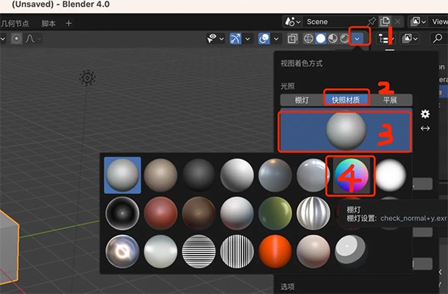Choose the orange glossy matcap
Screen dimensions: 448x294
(x=275, y=251)
